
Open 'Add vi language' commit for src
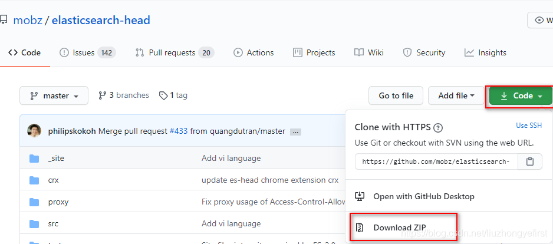pos(231,224)
